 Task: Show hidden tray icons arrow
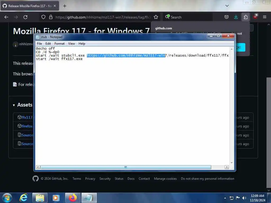[x=225, y=198]
